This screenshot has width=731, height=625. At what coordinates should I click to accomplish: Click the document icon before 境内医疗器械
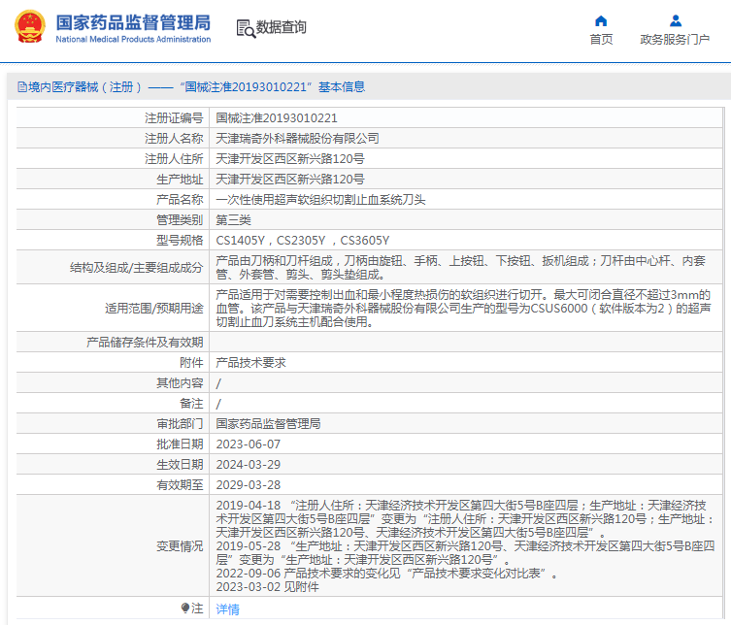[22, 87]
